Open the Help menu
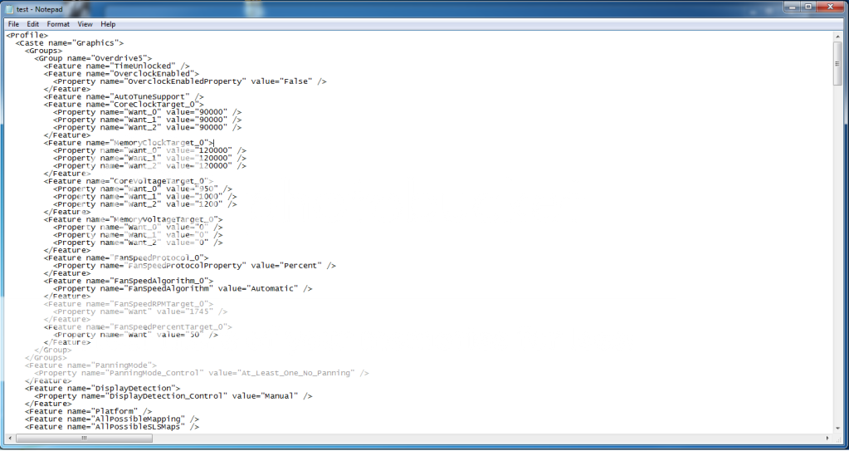Image resolution: width=849 pixels, height=451 pixels. 109,24
